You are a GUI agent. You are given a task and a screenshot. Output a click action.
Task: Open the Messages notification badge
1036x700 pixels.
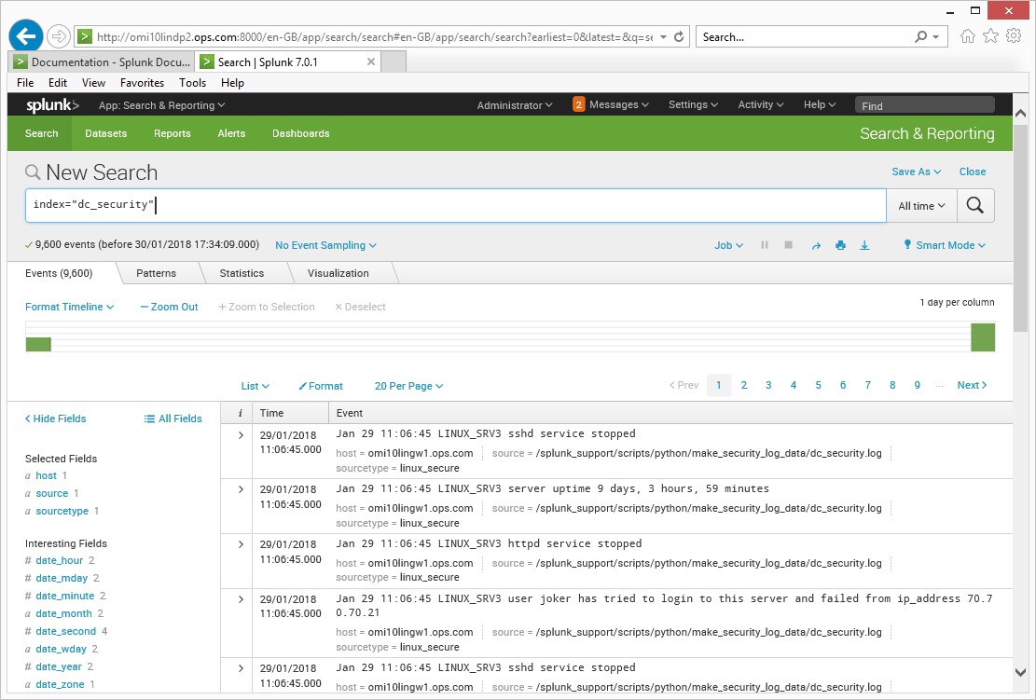click(x=579, y=105)
